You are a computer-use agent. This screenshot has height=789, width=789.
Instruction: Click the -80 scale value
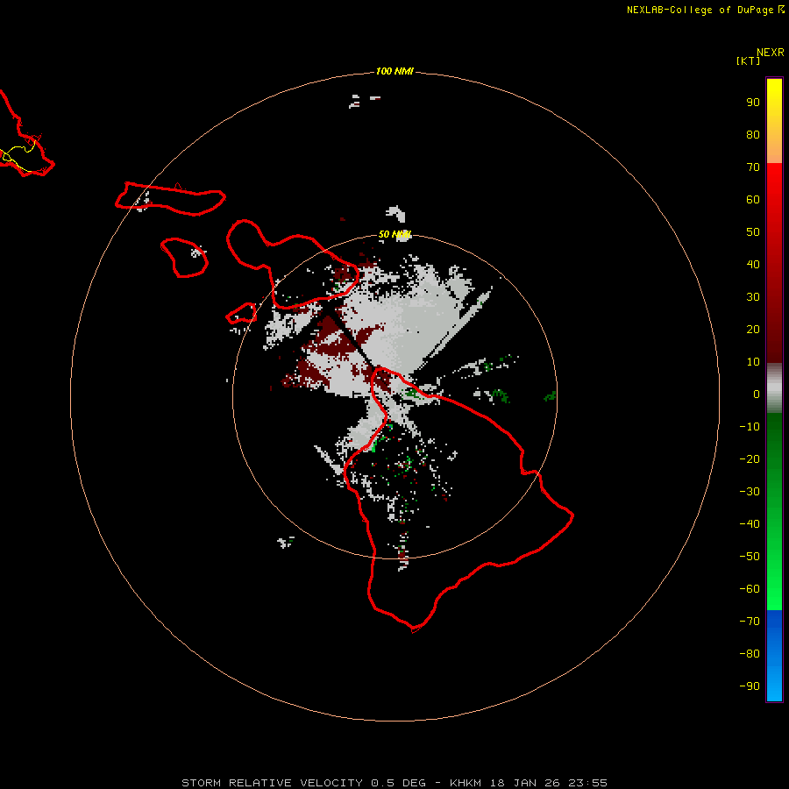(750, 654)
